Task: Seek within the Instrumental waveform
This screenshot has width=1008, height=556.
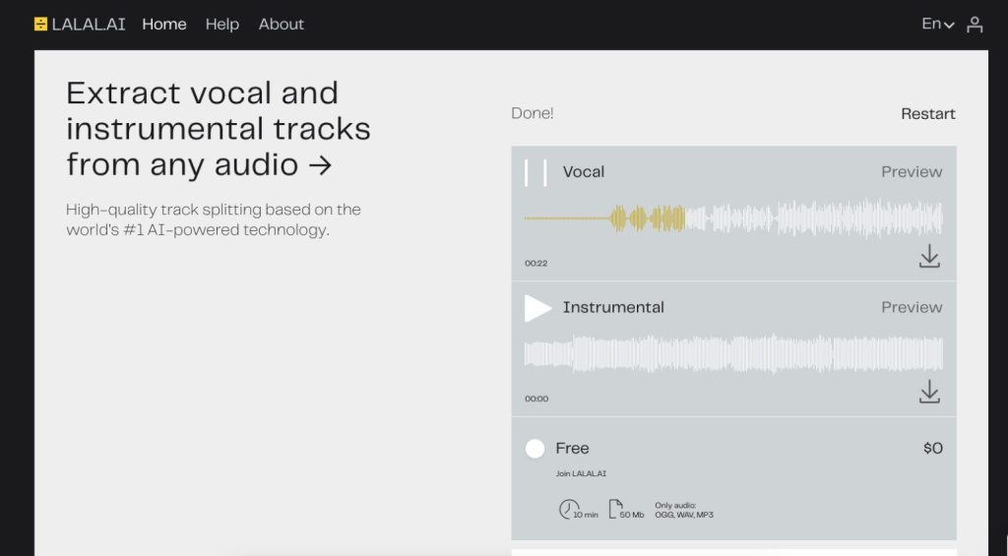Action: [x=733, y=354]
